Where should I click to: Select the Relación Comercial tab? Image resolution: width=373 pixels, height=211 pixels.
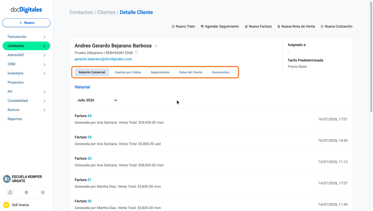(x=92, y=72)
